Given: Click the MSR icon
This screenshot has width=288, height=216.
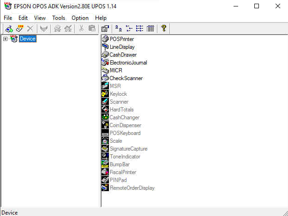Looking at the screenshot, I should coord(105,86).
